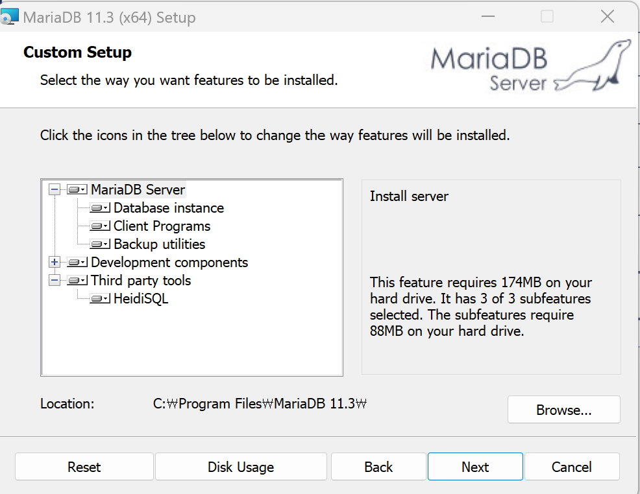Image resolution: width=640 pixels, height=494 pixels.
Task: Click the Custom Setup heading
Action: [77, 52]
